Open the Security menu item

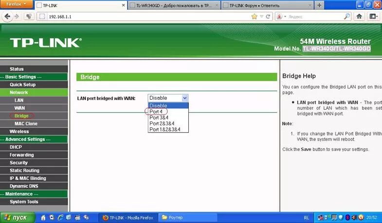(x=34, y=162)
